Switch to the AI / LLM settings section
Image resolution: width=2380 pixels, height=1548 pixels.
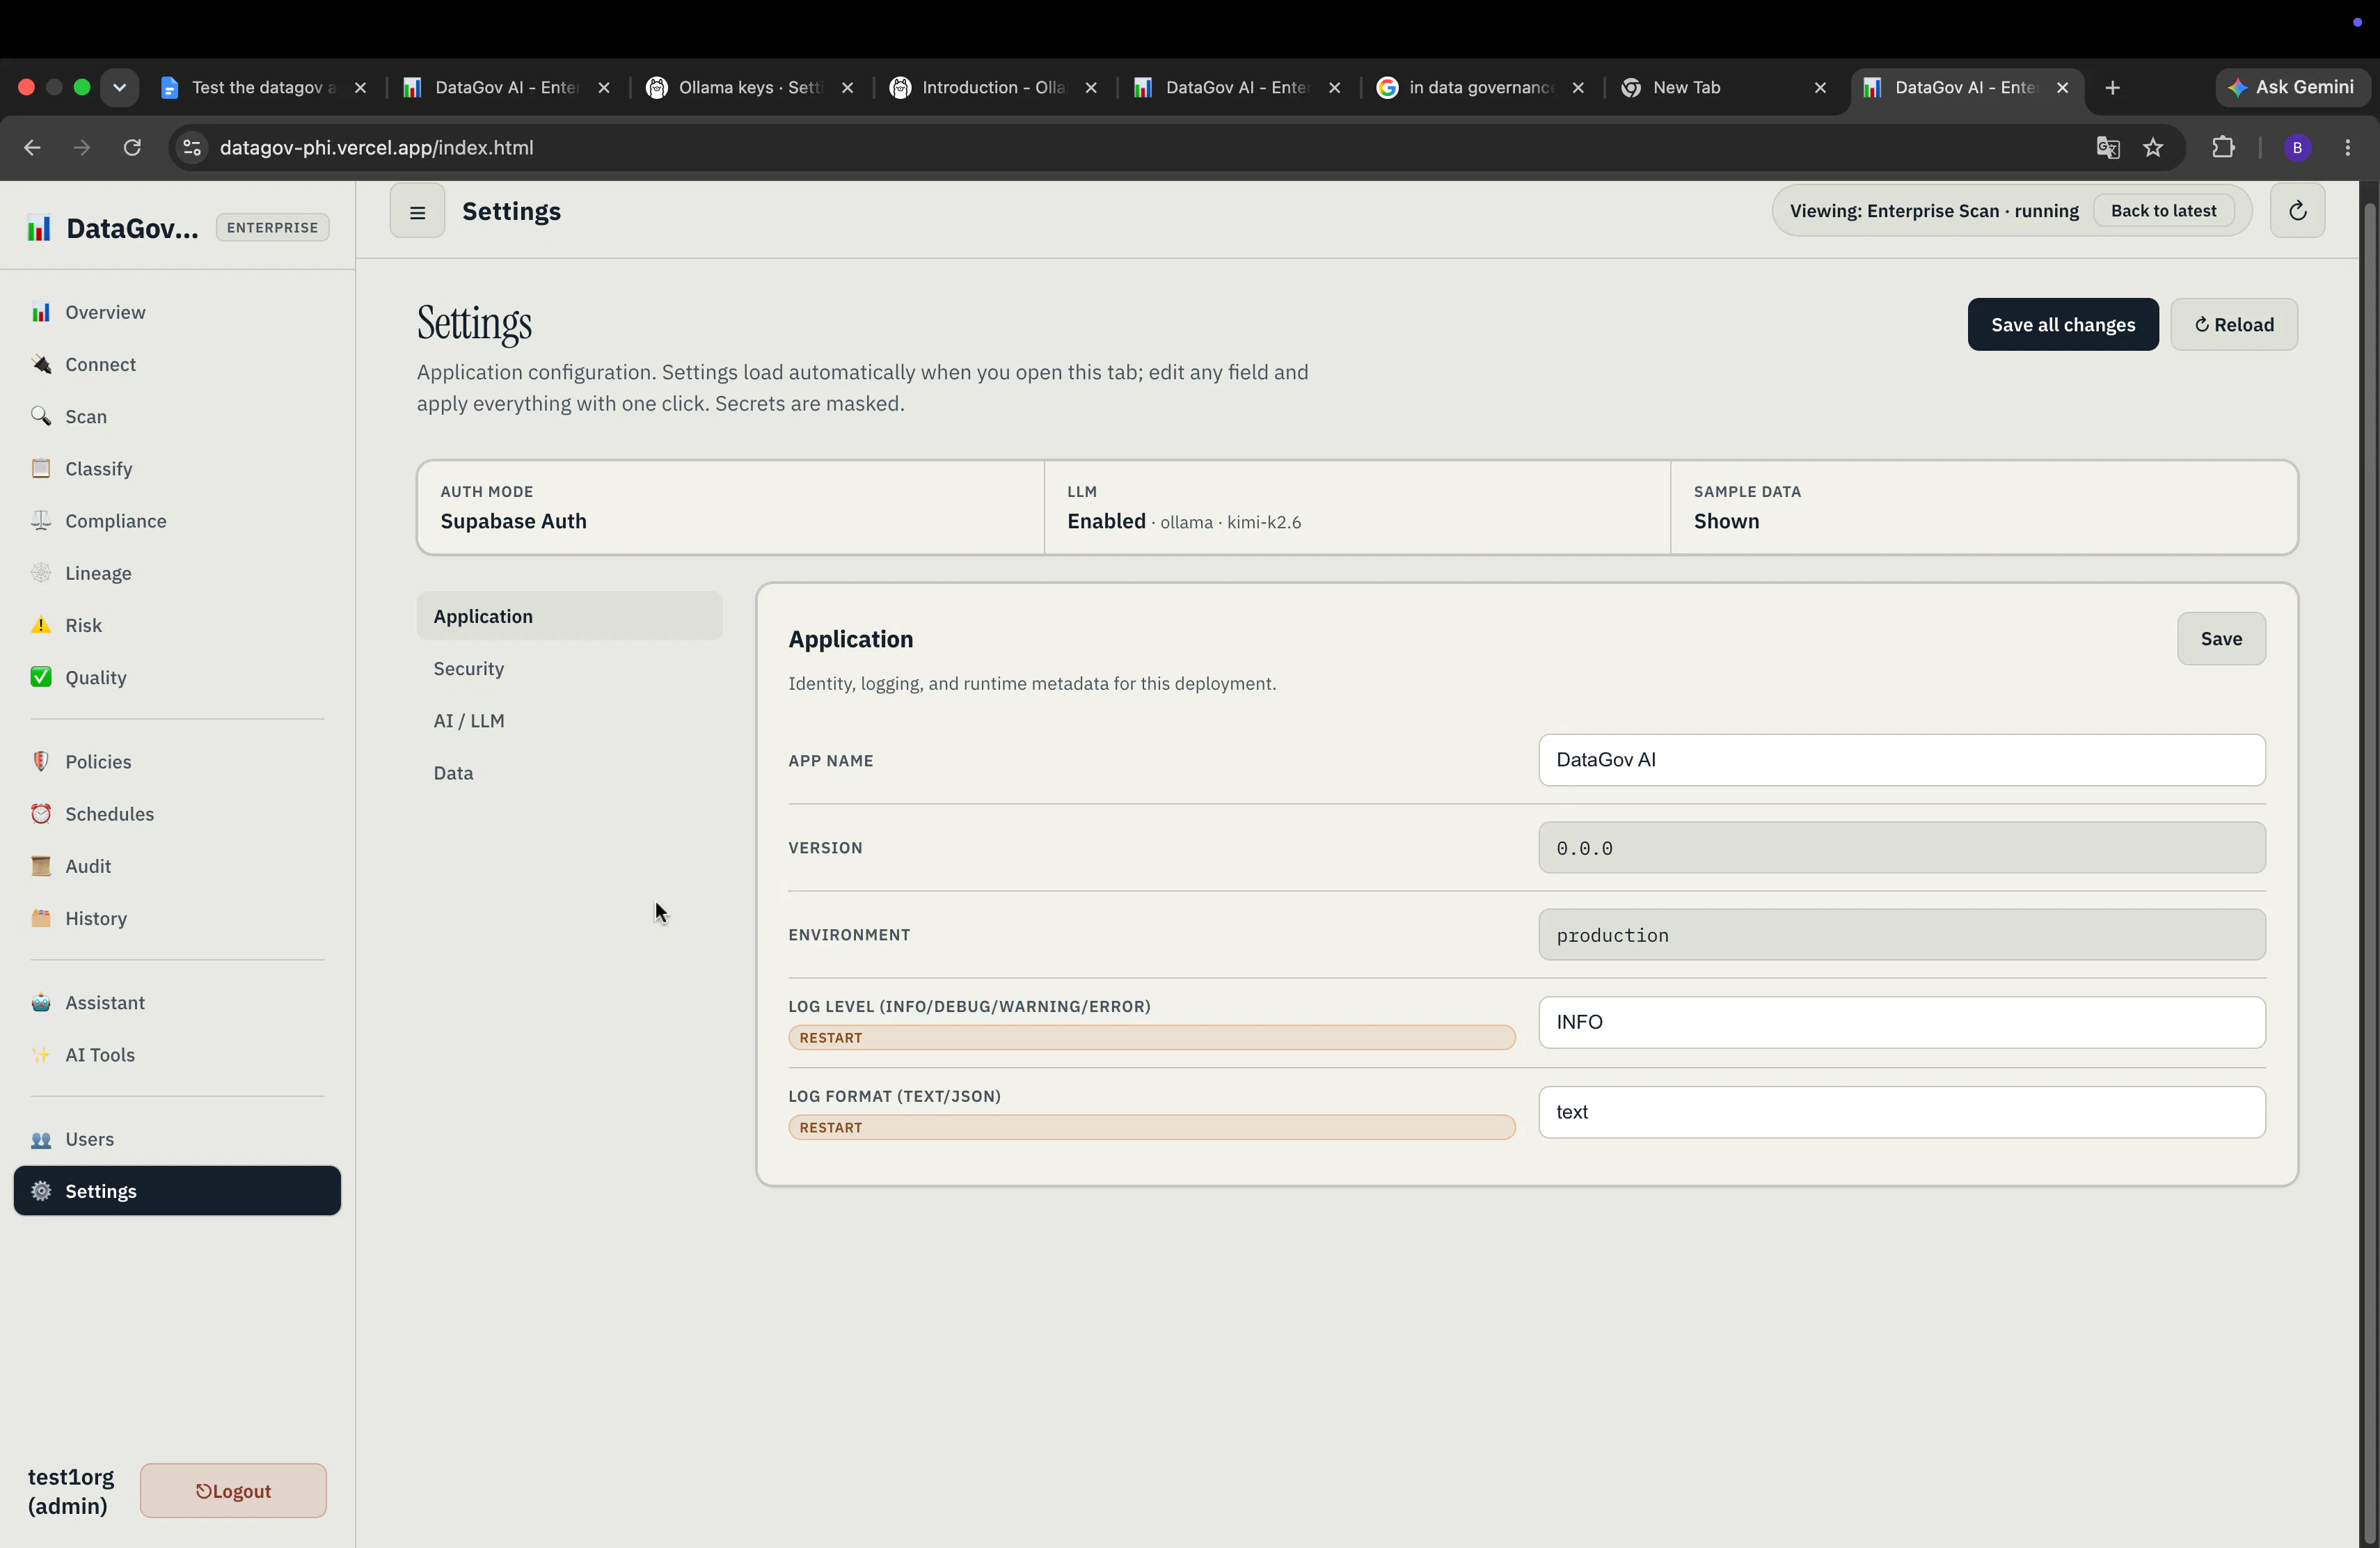pyautogui.click(x=569, y=720)
